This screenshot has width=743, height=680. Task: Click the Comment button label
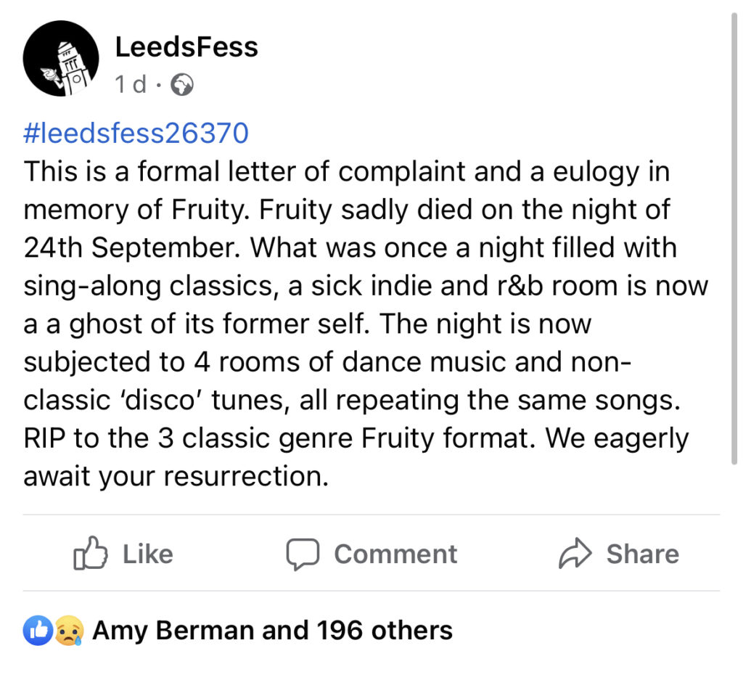395,554
